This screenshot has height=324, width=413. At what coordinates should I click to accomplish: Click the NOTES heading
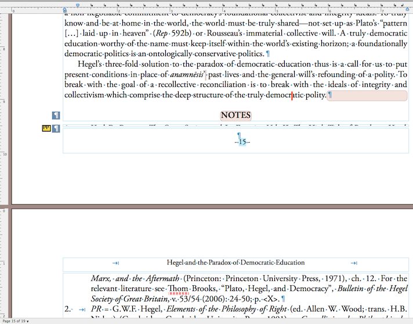coord(236,115)
